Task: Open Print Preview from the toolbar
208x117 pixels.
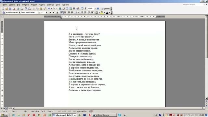Action: coord(22,8)
